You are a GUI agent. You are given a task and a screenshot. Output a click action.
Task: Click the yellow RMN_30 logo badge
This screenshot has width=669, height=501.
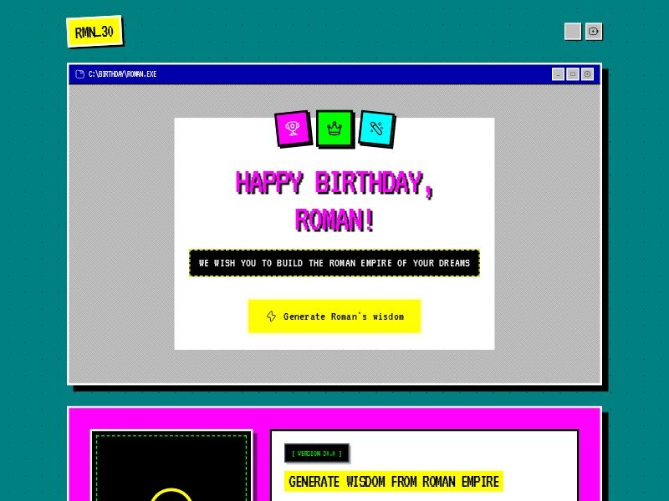[x=94, y=32]
